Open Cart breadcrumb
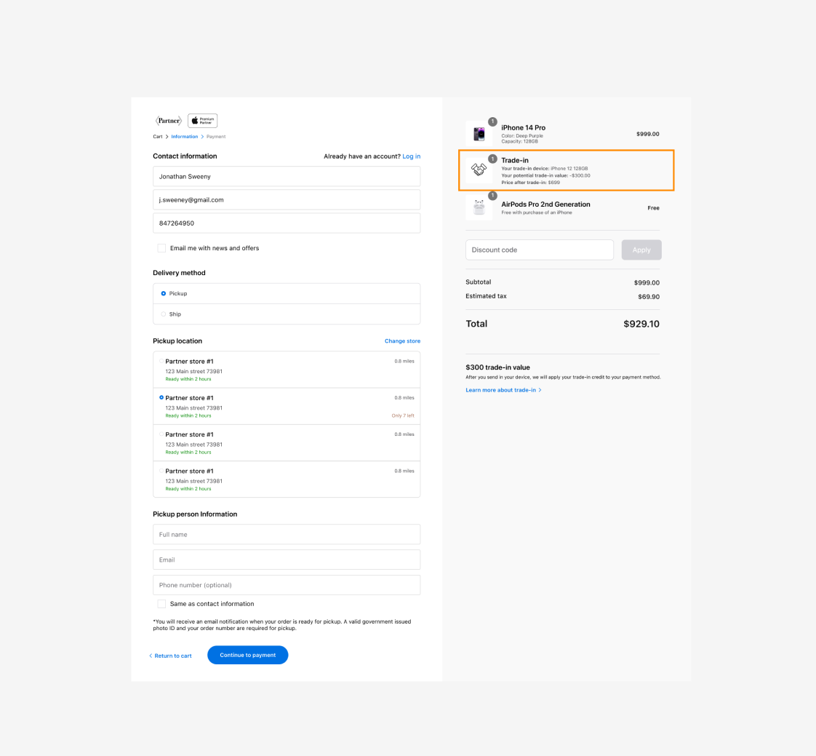 (x=158, y=136)
